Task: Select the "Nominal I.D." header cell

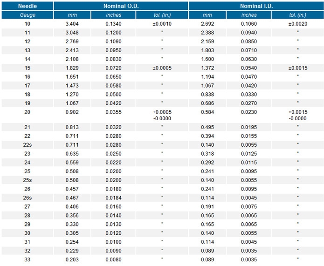Action: tap(256, 6)
